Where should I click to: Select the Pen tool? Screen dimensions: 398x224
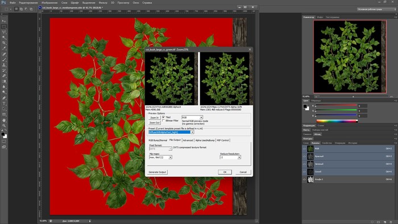(4, 98)
